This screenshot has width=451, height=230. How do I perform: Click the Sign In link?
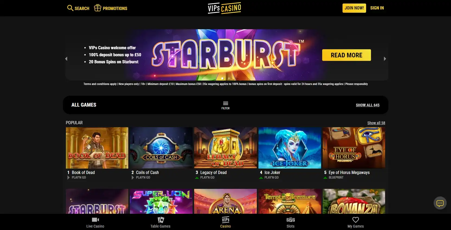point(377,8)
